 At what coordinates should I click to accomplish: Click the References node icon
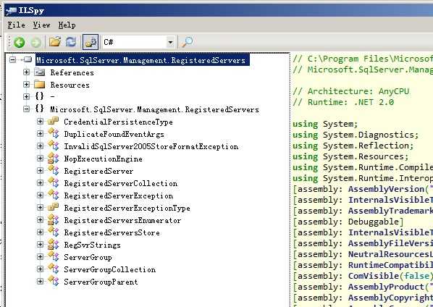[40, 72]
